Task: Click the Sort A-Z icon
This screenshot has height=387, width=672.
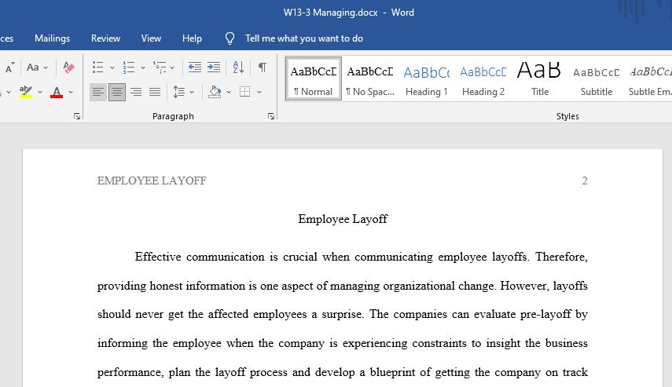Action: 238,68
